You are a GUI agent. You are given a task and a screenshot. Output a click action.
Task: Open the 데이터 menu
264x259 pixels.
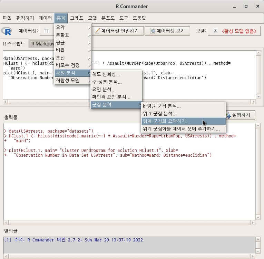45,18
